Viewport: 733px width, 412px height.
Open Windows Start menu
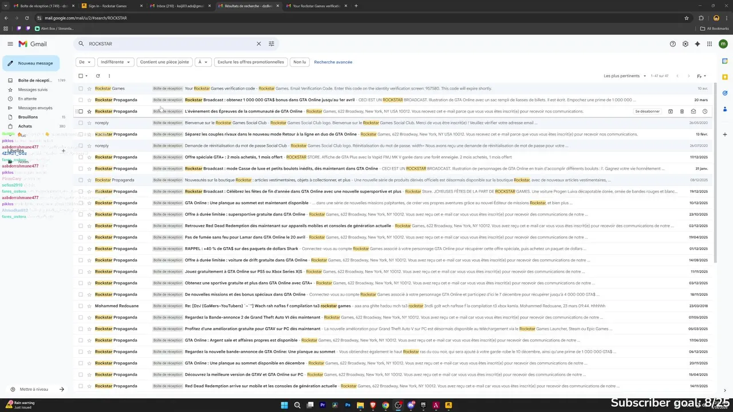pos(285,405)
